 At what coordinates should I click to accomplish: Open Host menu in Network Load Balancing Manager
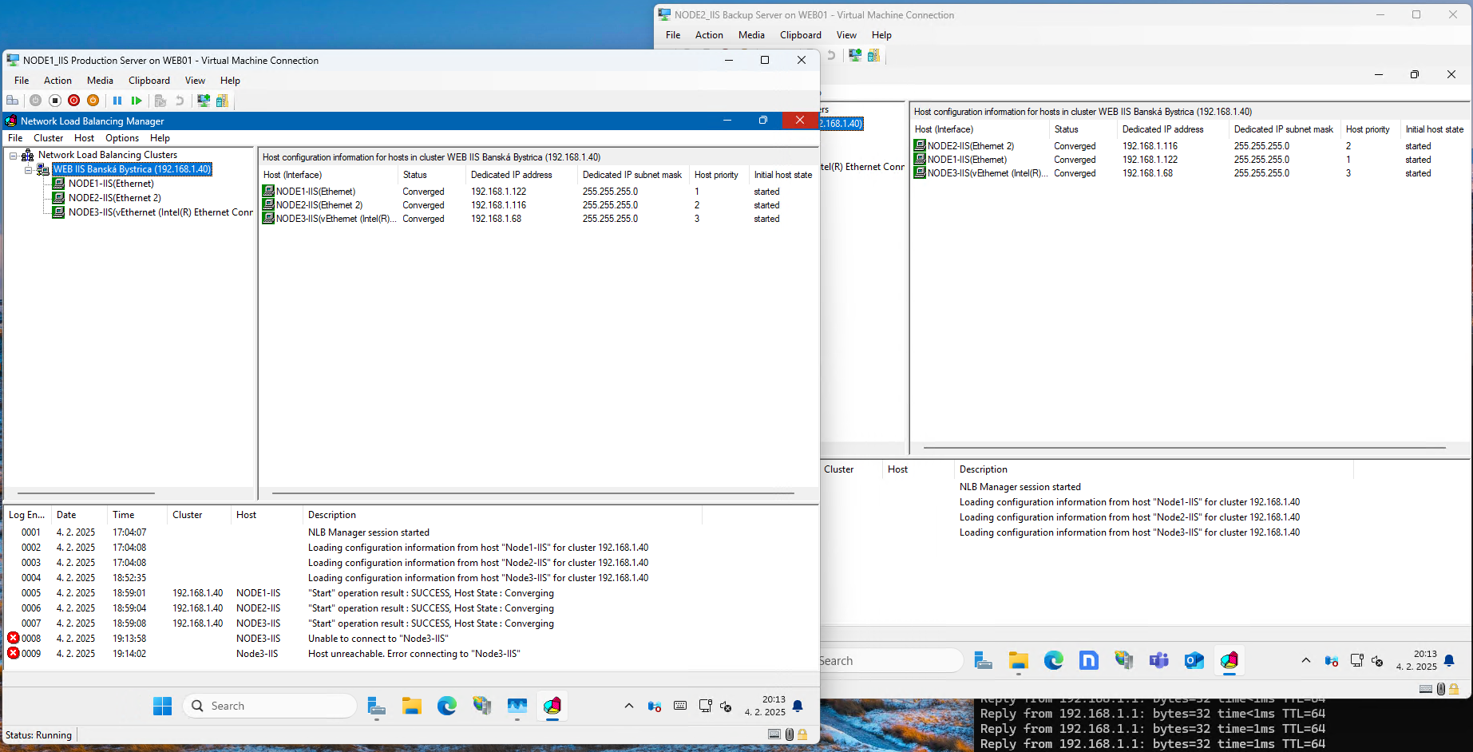[84, 138]
